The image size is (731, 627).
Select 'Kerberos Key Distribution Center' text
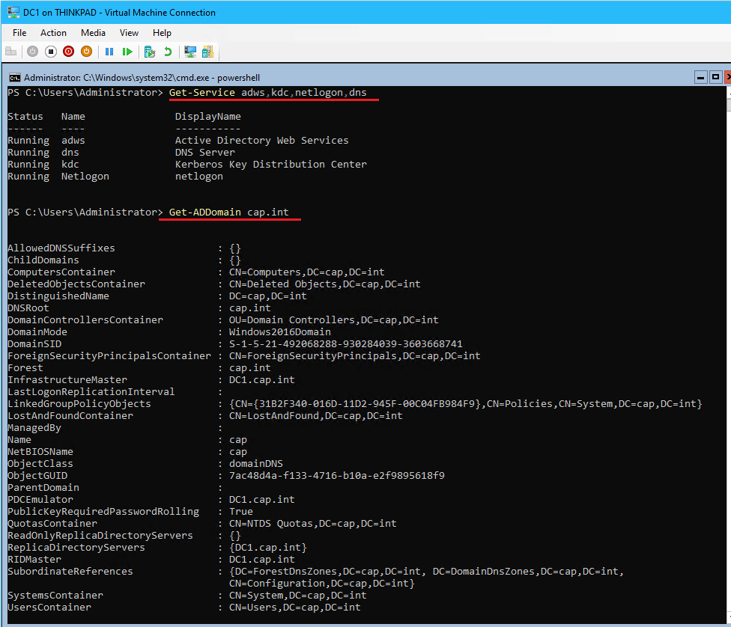[x=271, y=164]
